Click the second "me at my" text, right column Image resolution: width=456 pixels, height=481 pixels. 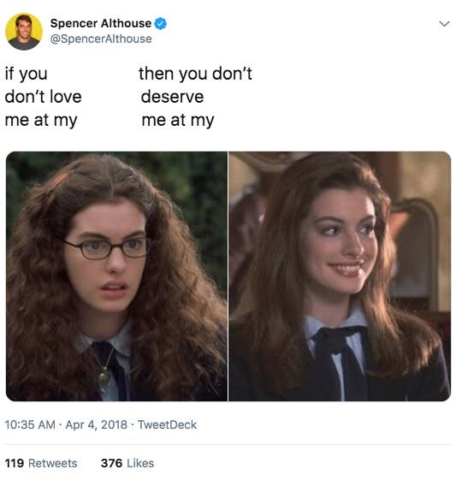(178, 120)
